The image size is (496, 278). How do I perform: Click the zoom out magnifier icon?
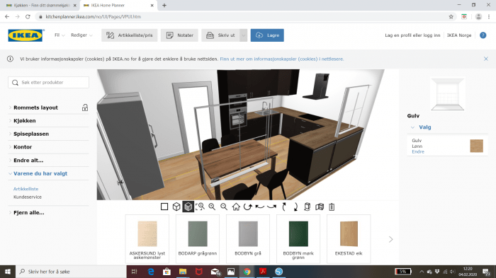(224, 207)
